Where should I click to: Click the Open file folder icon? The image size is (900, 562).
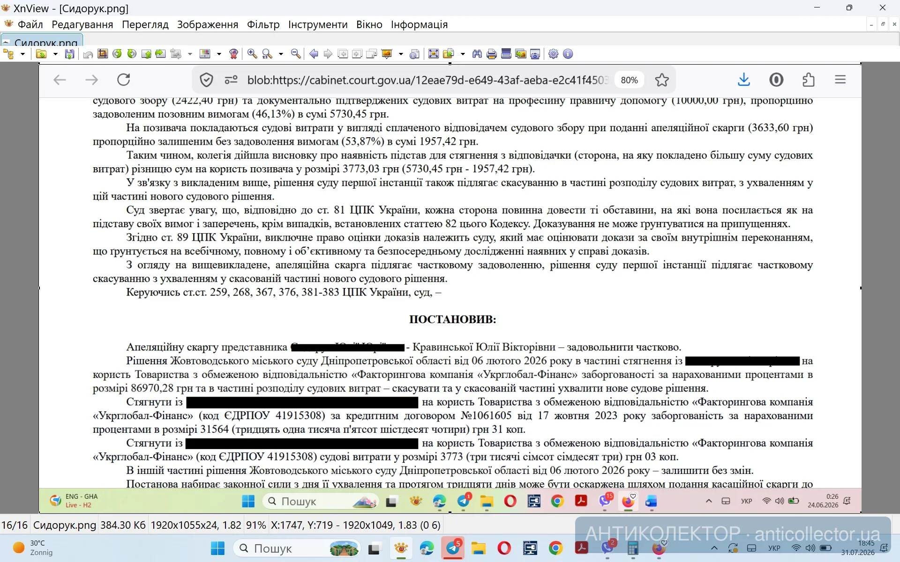(x=41, y=54)
